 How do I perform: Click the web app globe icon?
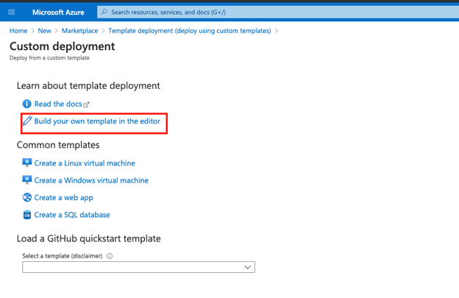coord(27,197)
